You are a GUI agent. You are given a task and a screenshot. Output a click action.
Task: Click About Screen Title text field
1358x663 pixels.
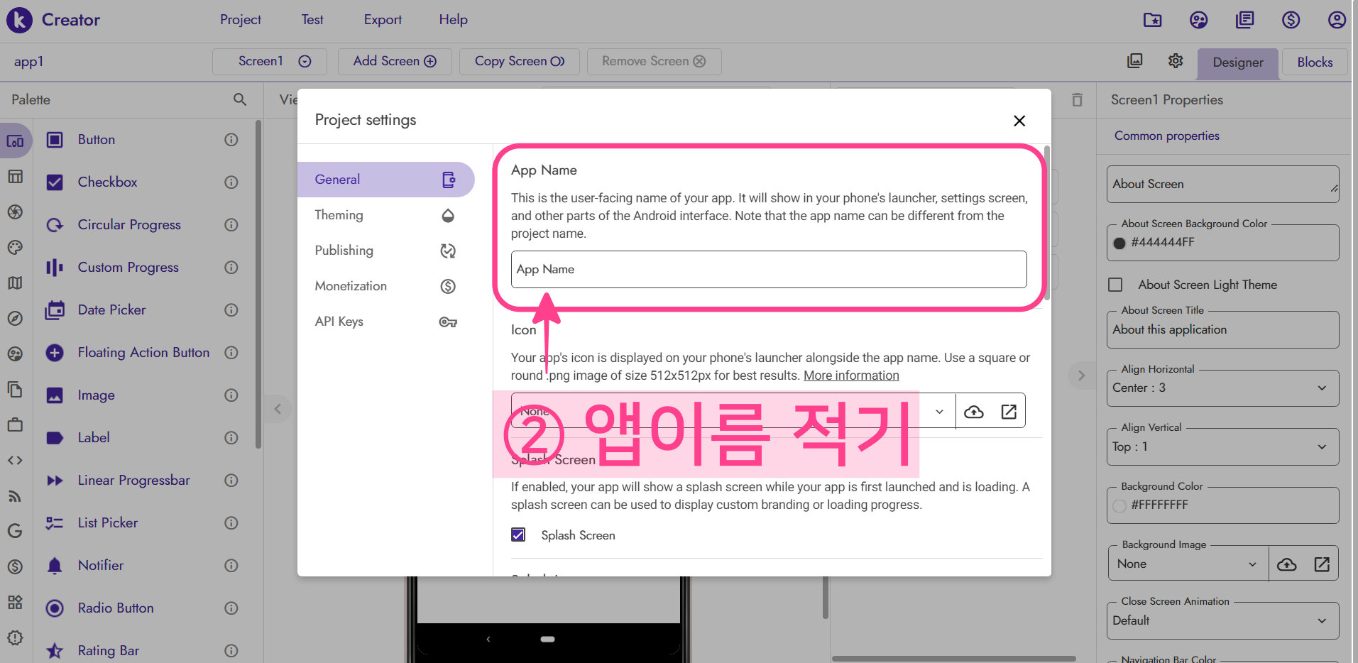pos(1223,330)
